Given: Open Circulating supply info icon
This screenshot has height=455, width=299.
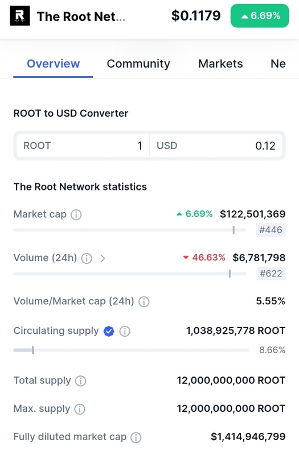Looking at the screenshot, I should click(x=125, y=331).
